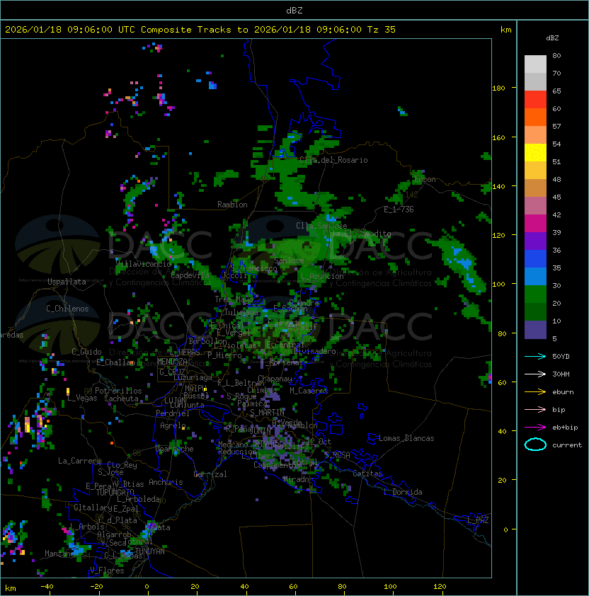
Task: Click the 'dBZ' title at top
Action: (294, 11)
